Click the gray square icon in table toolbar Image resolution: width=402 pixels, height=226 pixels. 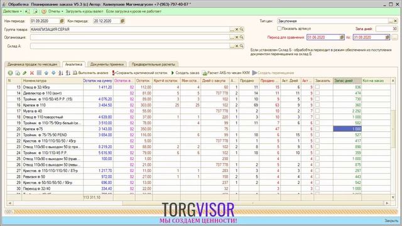point(39,73)
